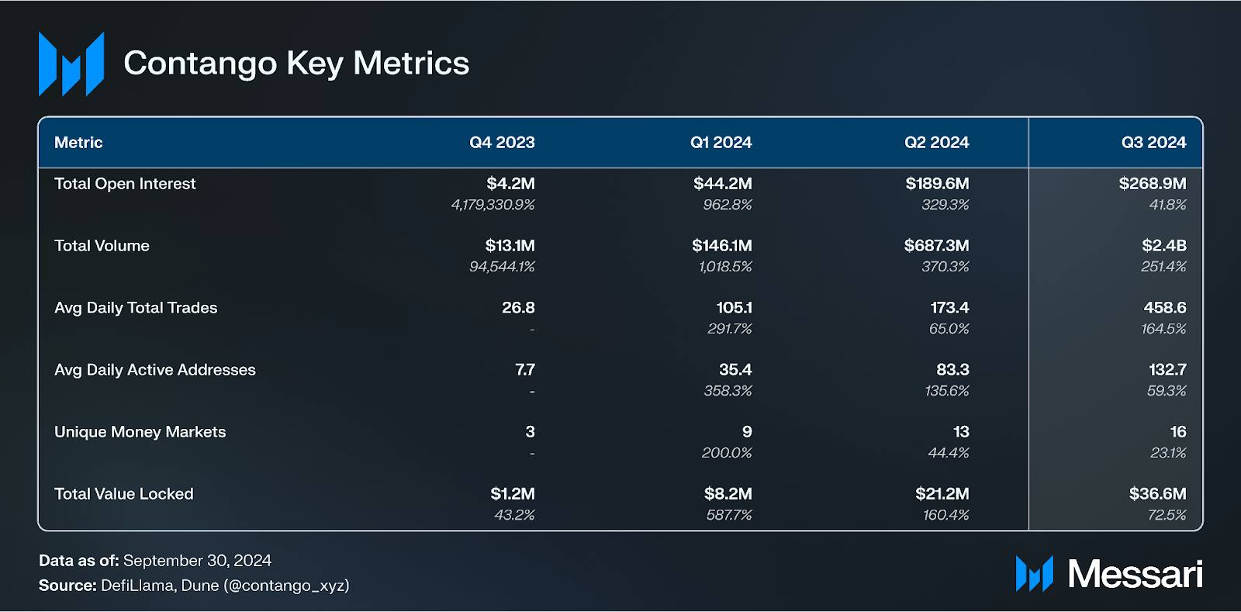1241x612 pixels.
Task: Click the 'Messari' wordmark text
Action: (x=1135, y=575)
